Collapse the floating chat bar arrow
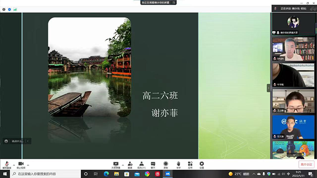Screen dimensions: 317x178 pos(28,141)
